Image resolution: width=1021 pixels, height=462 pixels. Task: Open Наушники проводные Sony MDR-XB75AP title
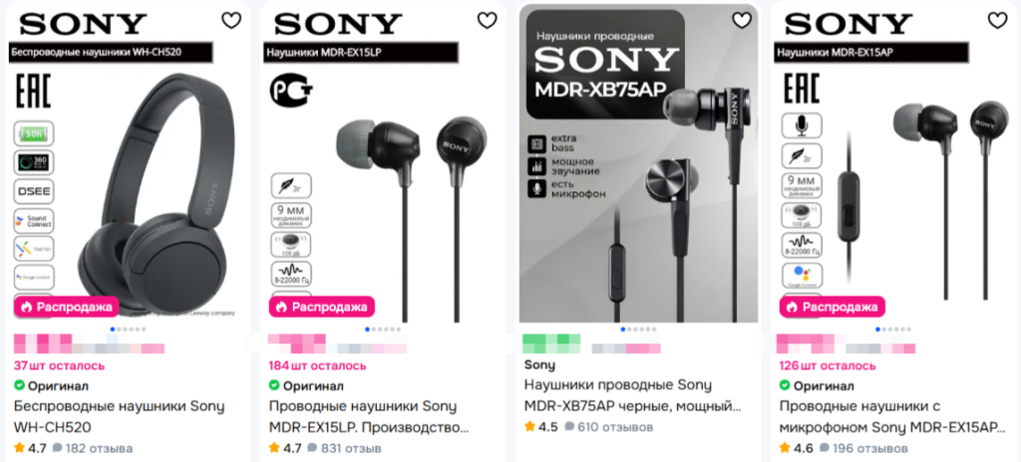tap(633, 395)
